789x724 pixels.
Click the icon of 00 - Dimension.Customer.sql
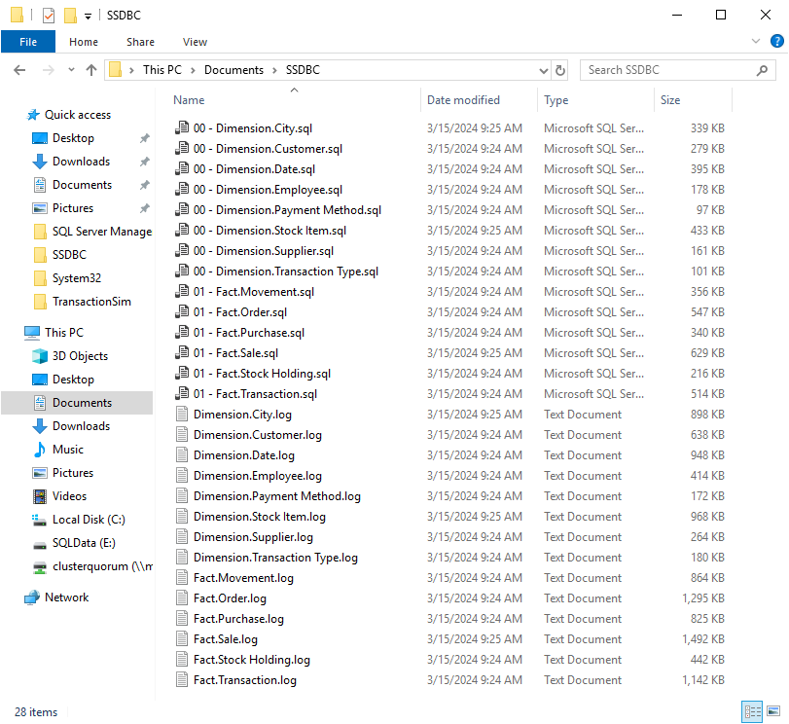[x=182, y=149]
